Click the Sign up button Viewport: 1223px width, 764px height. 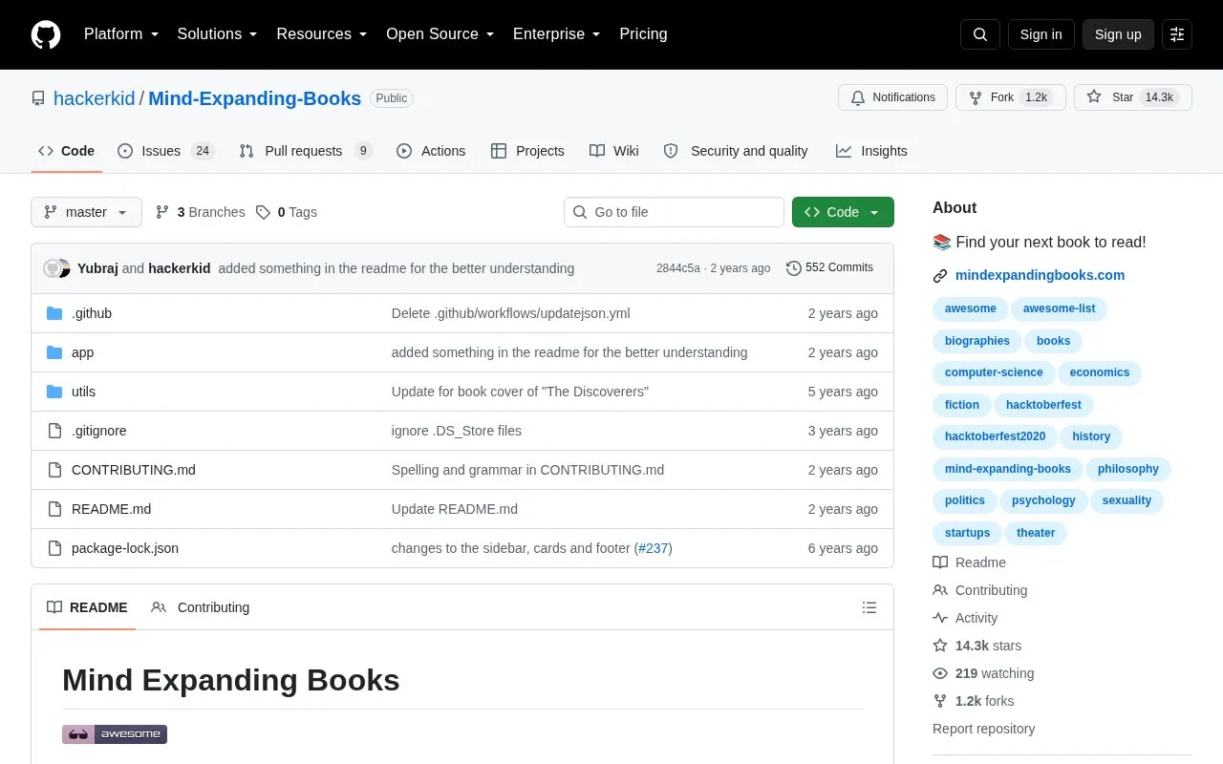1118,34
